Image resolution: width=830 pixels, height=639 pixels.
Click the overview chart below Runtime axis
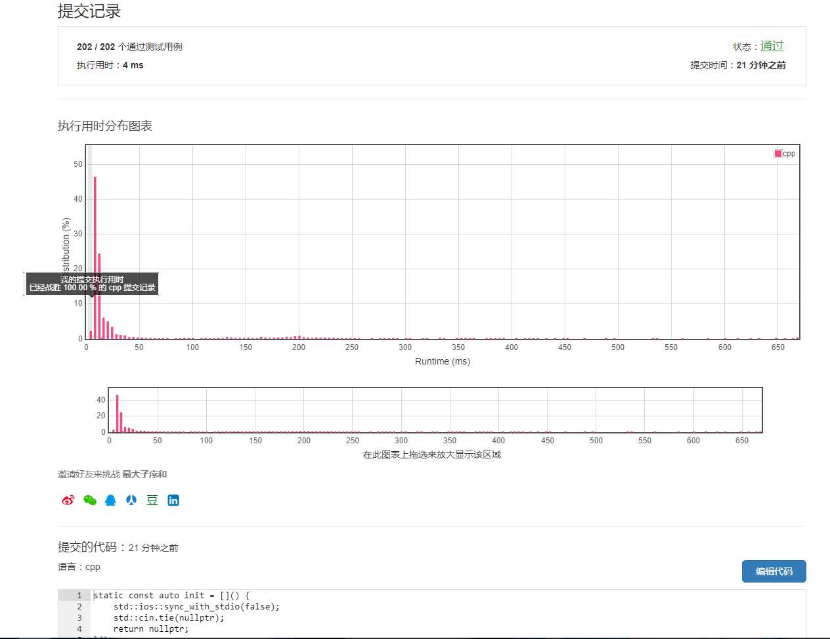click(435, 410)
